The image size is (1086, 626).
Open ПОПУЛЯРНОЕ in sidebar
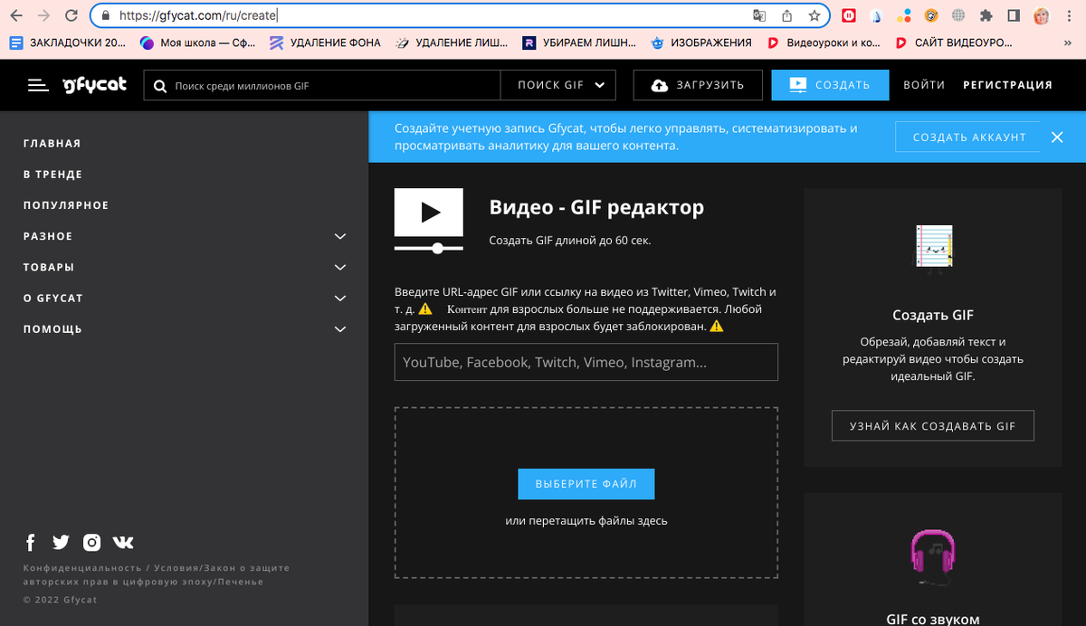pos(66,205)
